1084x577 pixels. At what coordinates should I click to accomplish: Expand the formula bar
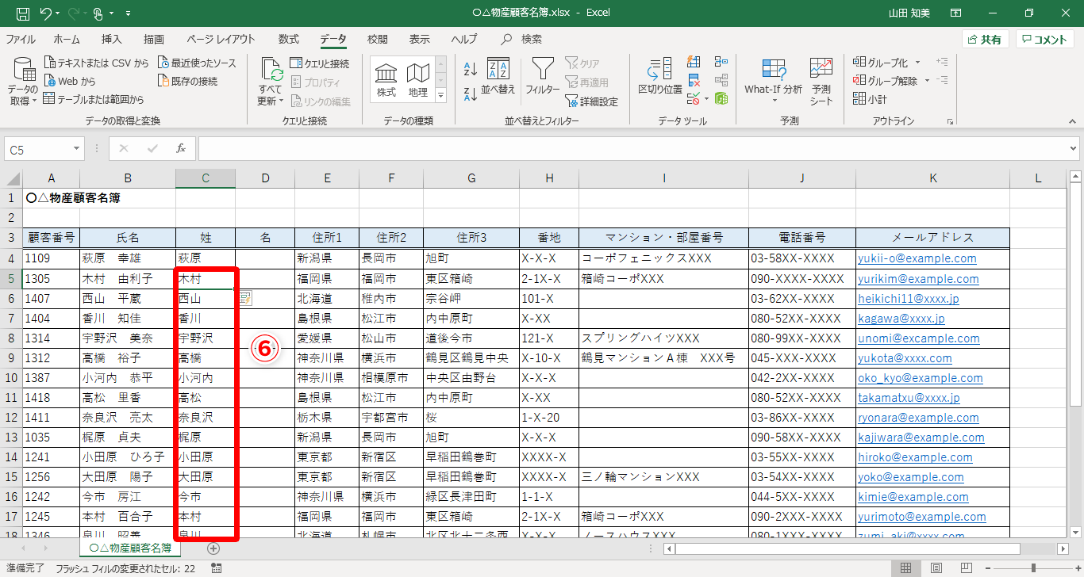(x=1074, y=149)
